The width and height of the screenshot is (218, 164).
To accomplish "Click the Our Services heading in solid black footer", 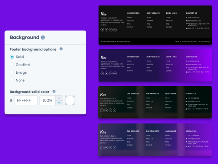I will pyautogui.click(x=133, y=13).
